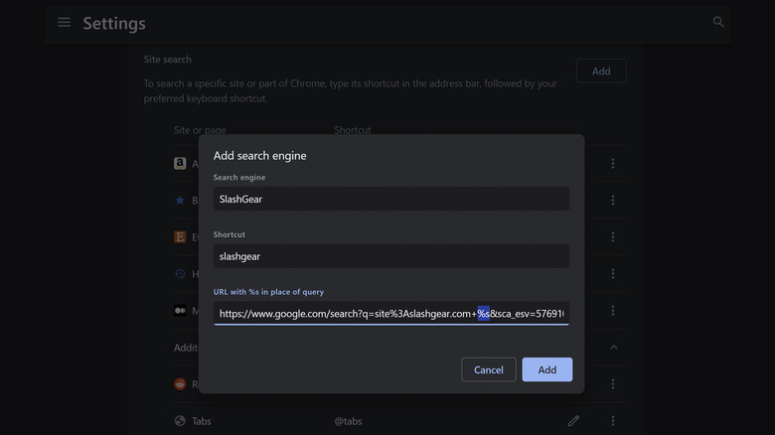
Task: Open more actions for the Tabs row
Action: pos(613,421)
